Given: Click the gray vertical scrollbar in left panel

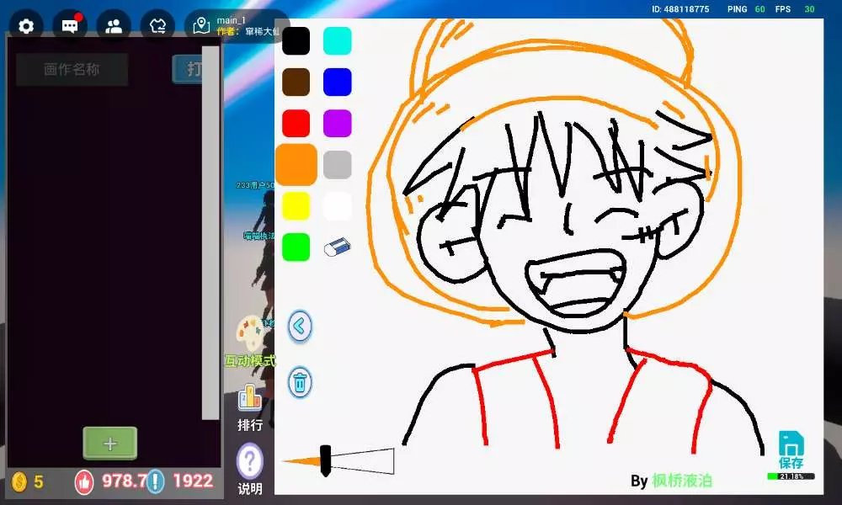Looking at the screenshot, I should click(x=210, y=232).
